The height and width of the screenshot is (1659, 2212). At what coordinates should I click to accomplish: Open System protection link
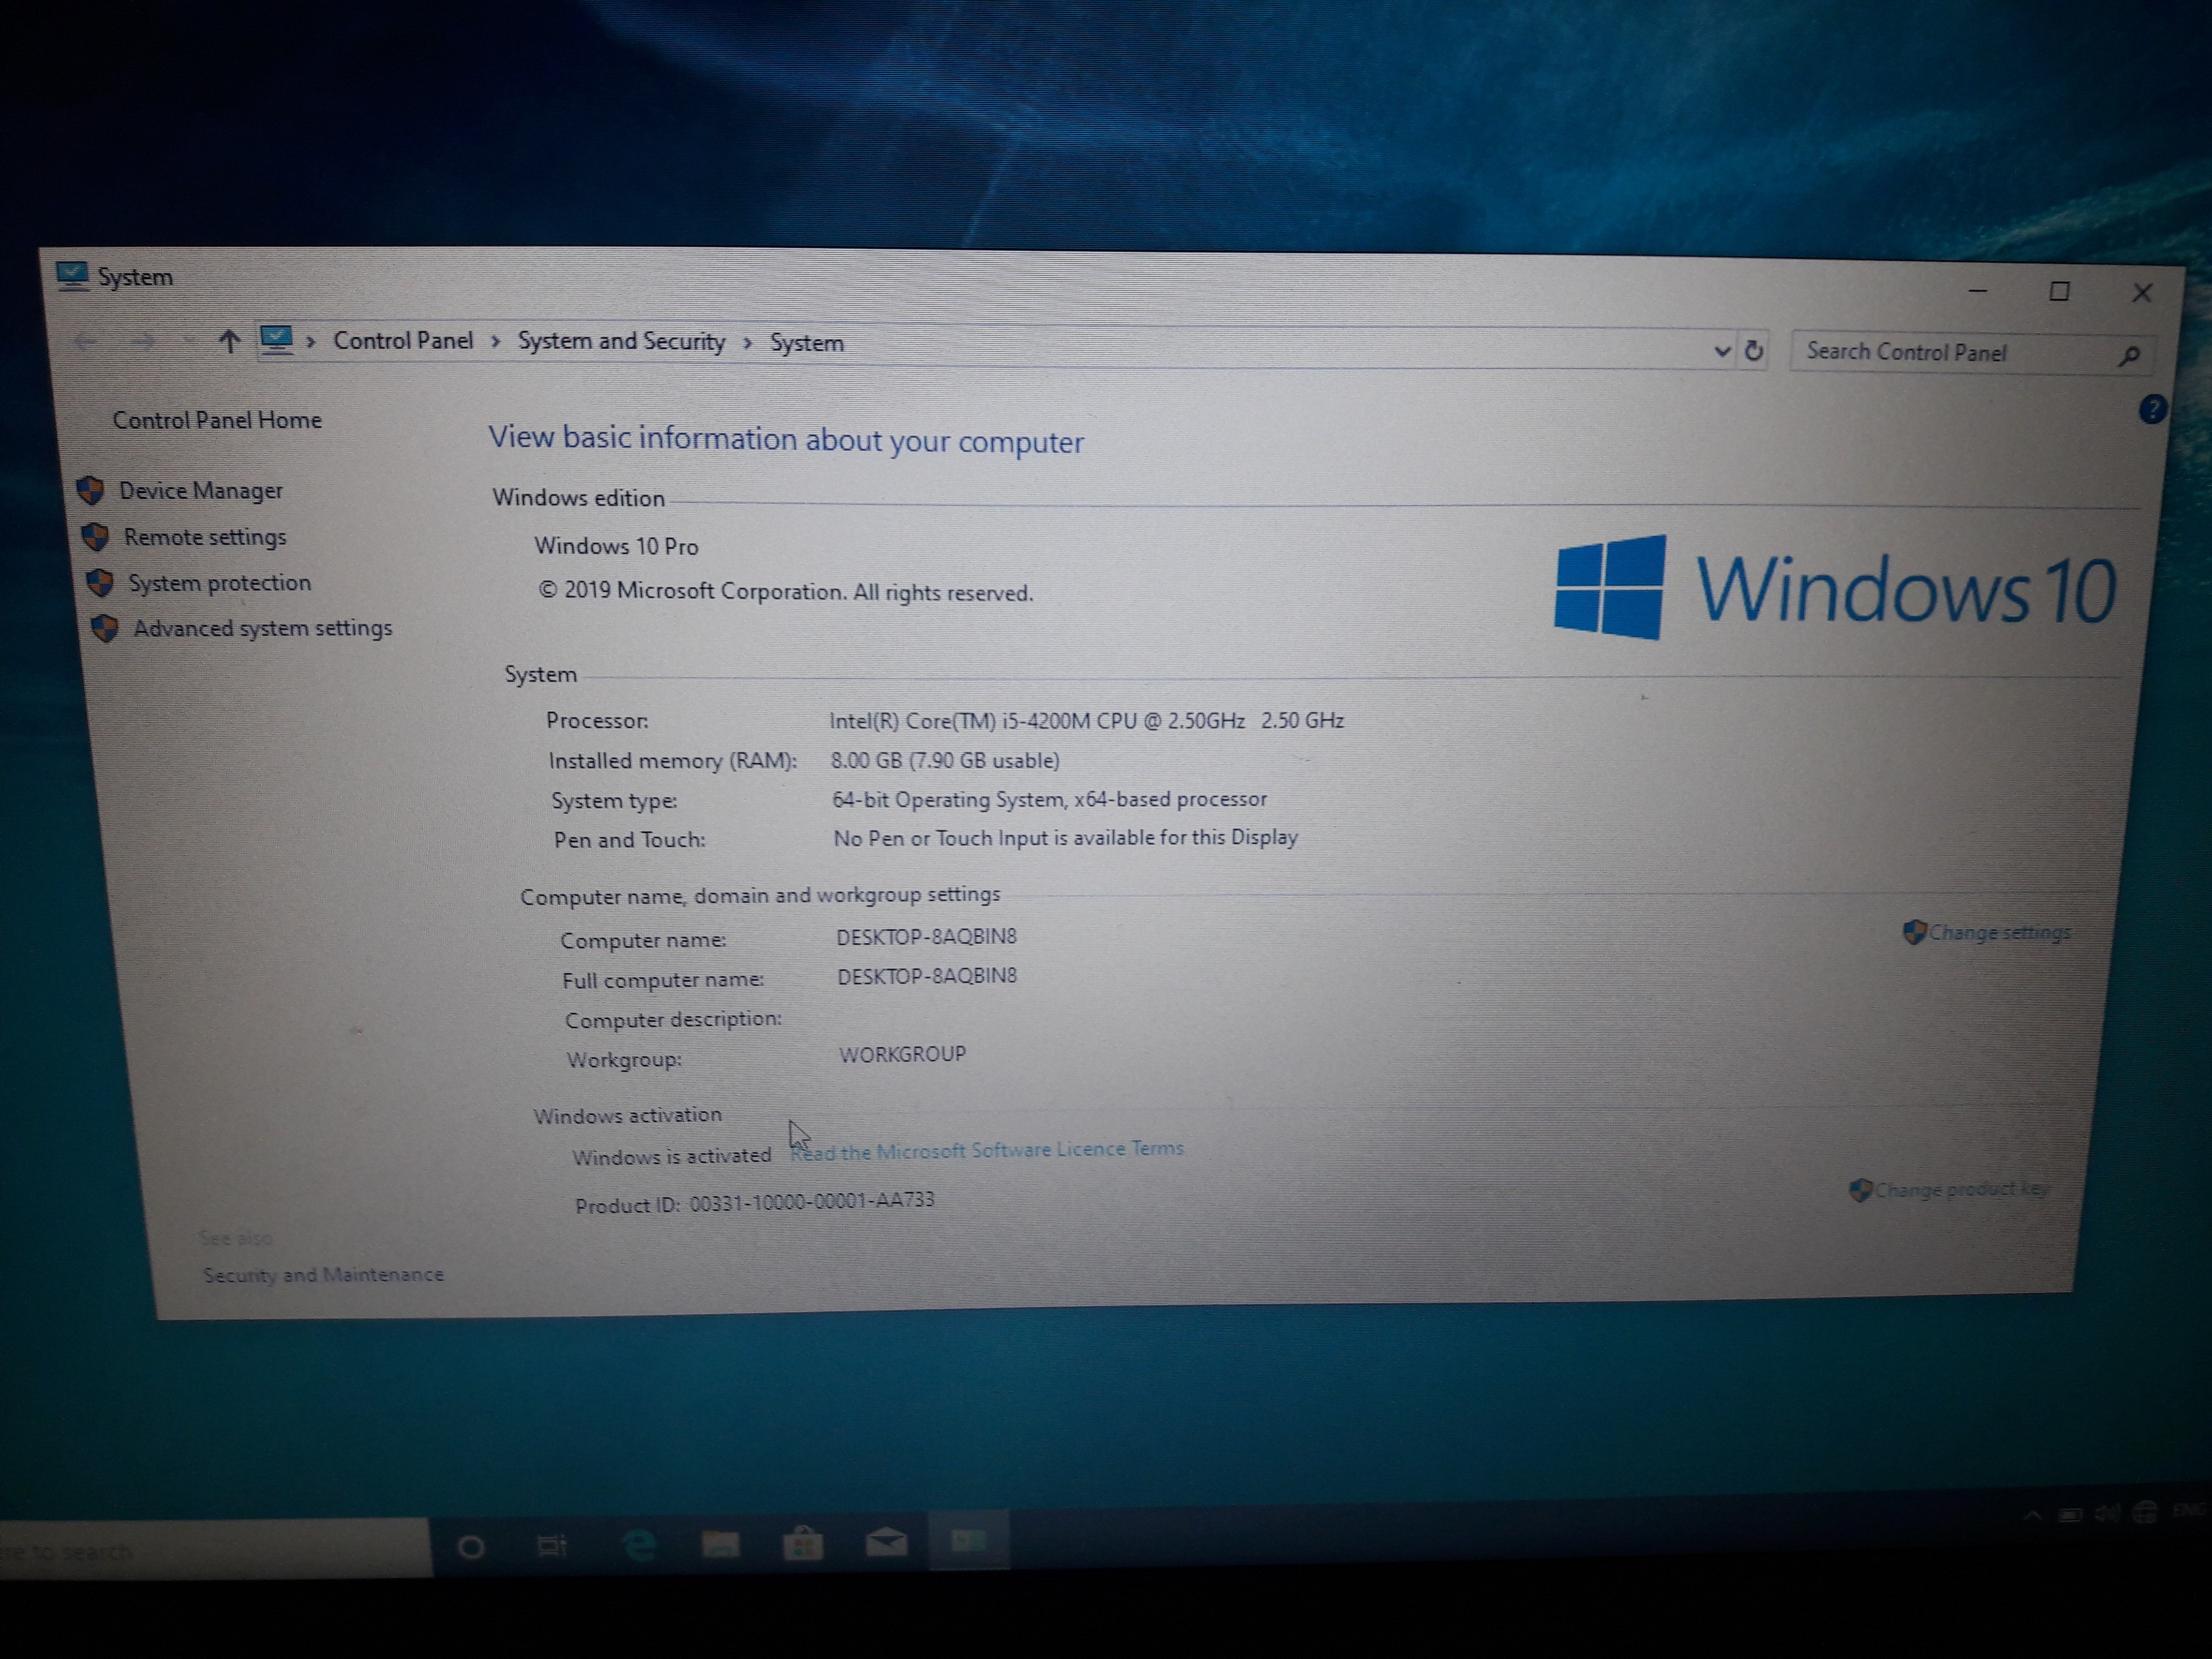pyautogui.click(x=219, y=583)
